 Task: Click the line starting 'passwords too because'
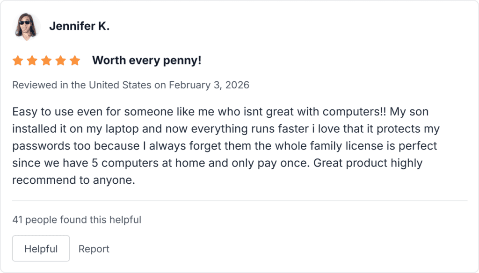225,146
